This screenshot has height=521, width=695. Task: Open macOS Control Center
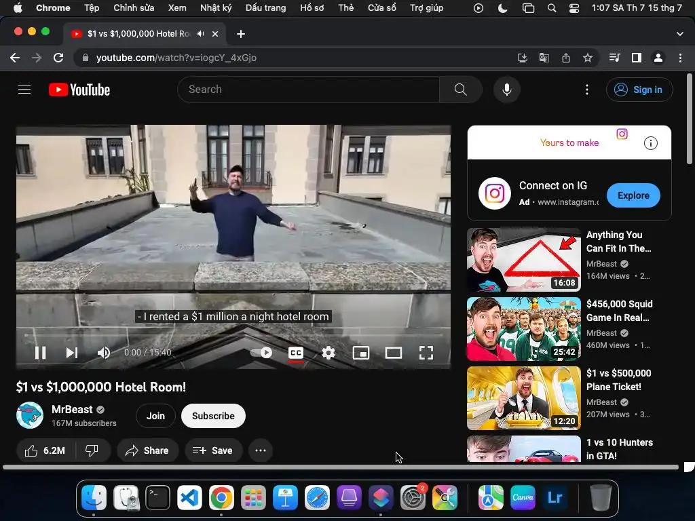pos(574,7)
